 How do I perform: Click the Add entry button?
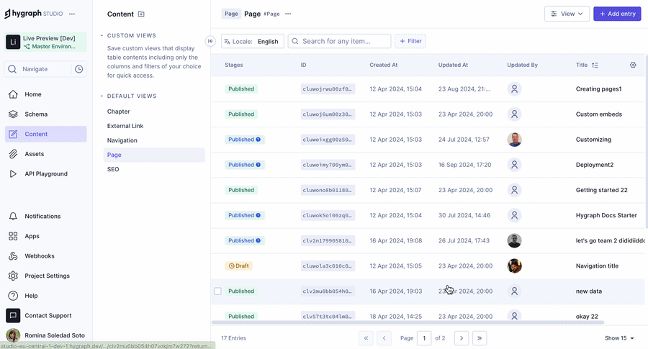[x=616, y=14]
